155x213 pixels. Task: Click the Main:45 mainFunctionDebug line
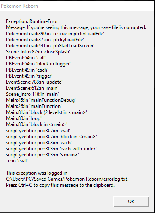tap(41, 100)
